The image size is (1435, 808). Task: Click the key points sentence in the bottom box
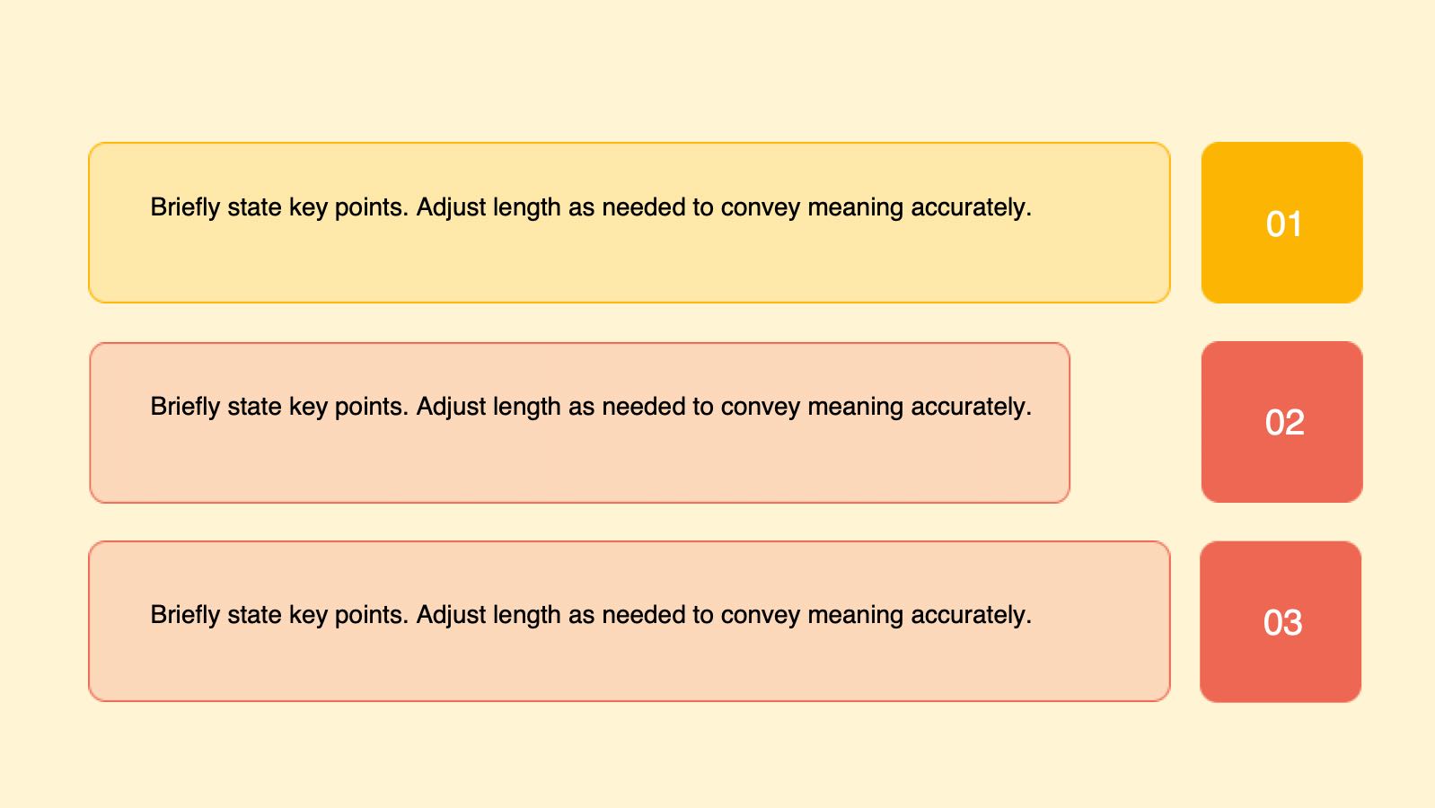point(590,615)
